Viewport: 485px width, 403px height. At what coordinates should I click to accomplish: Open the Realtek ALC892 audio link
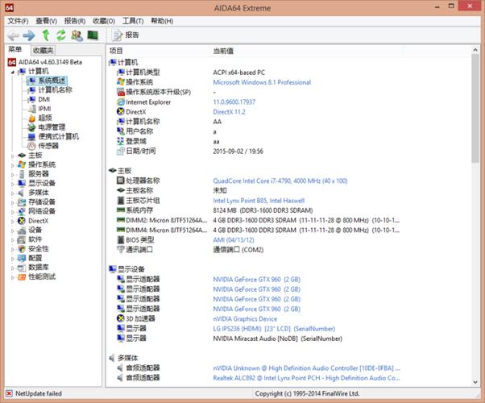[306, 378]
